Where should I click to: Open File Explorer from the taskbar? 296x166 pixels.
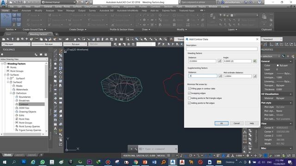click(219, 162)
